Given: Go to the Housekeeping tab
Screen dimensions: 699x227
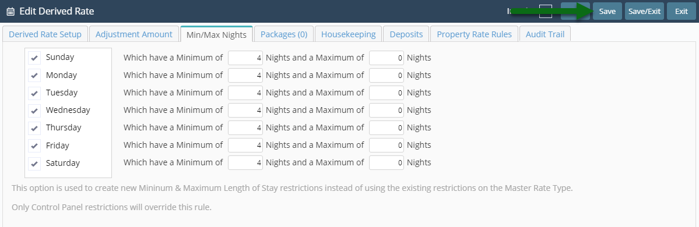Looking at the screenshot, I should point(348,34).
